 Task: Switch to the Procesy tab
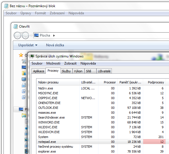53,71
